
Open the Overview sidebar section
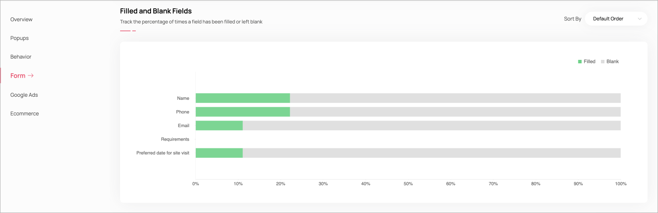coord(21,20)
